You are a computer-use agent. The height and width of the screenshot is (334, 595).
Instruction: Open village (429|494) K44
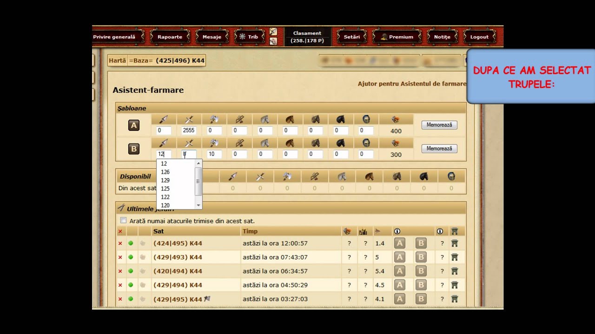pos(178,285)
